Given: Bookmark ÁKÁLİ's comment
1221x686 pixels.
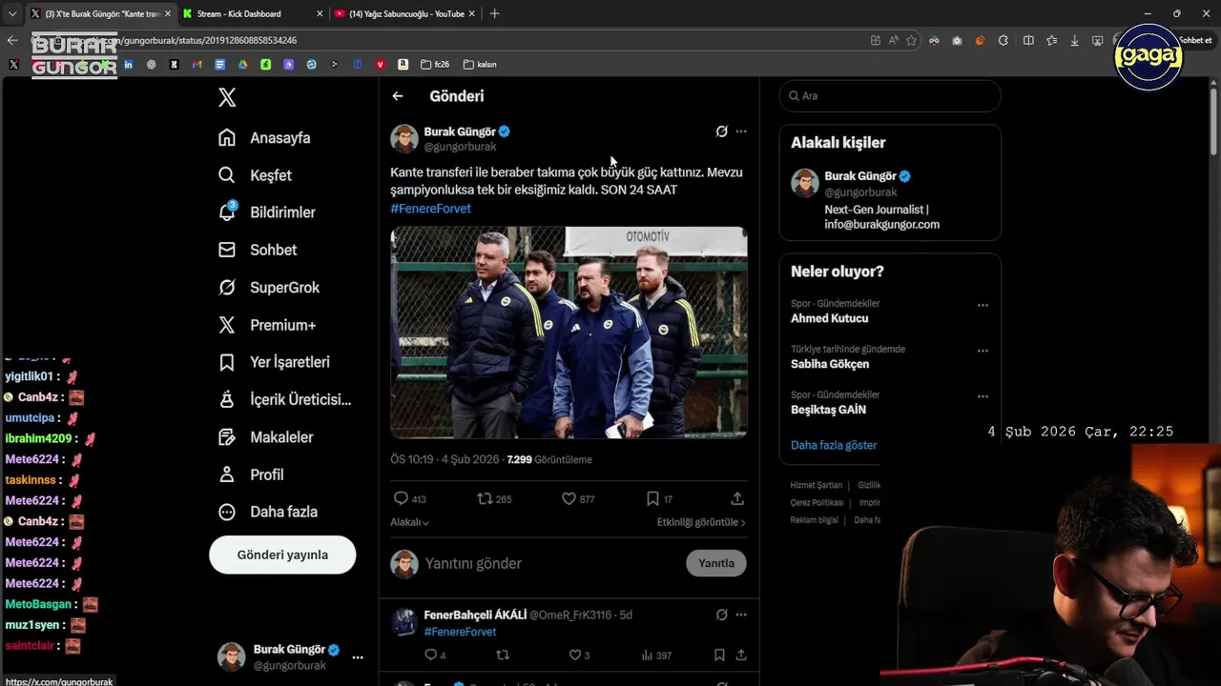Looking at the screenshot, I should tap(719, 655).
